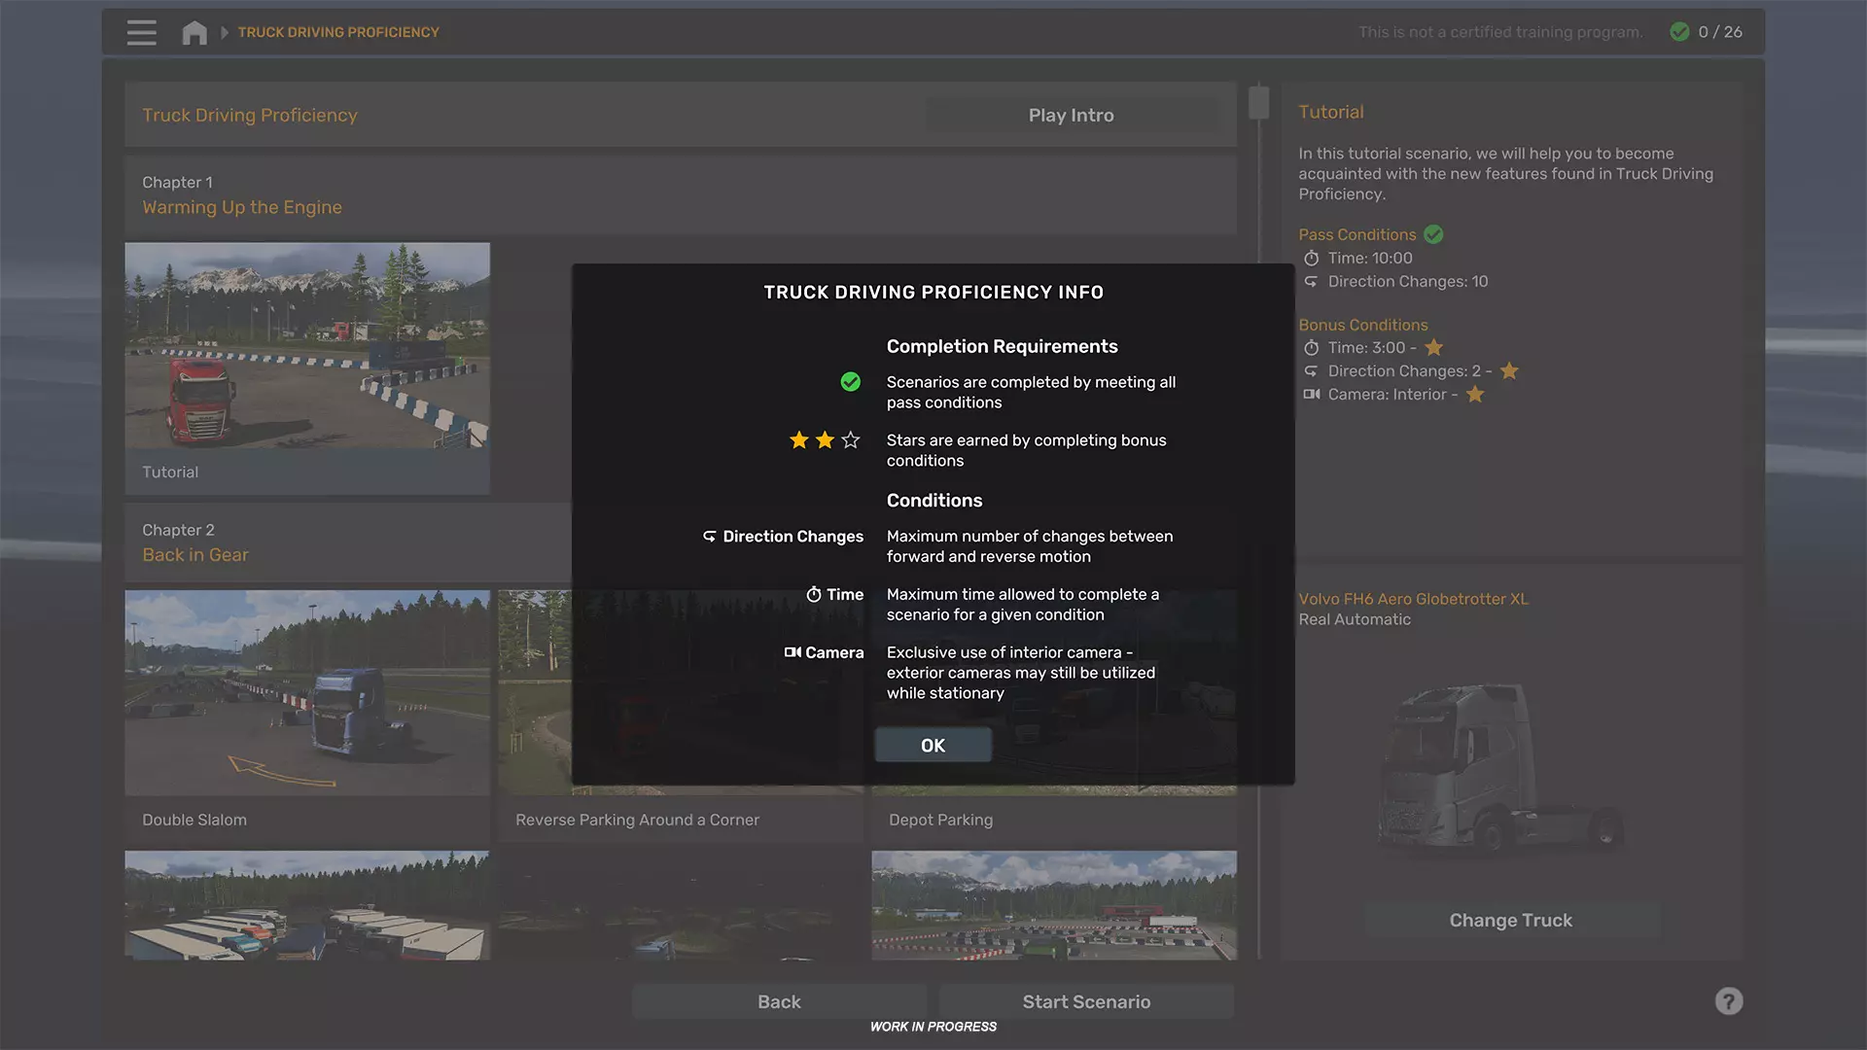Go to home via house icon
This screenshot has width=1867, height=1050.
[194, 32]
